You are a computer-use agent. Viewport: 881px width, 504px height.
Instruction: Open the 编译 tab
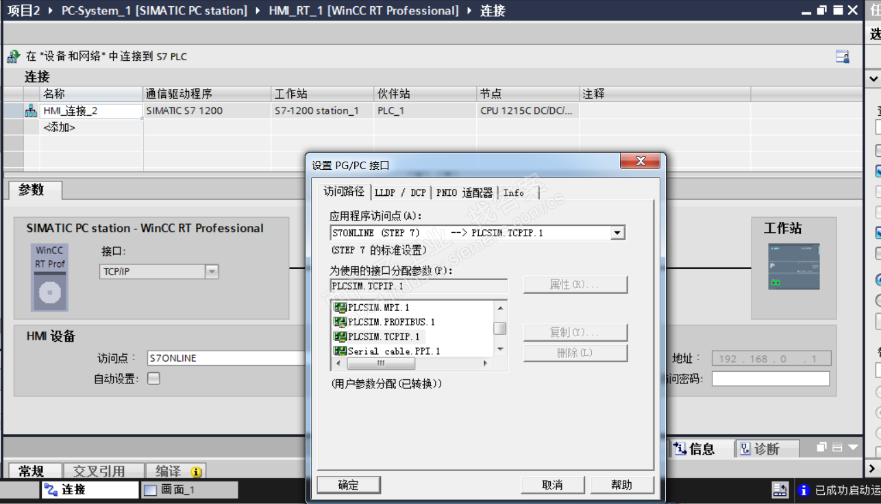click(175, 471)
